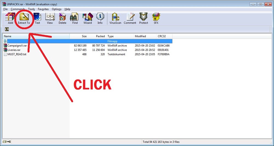Sort by the Type column header
This screenshot has width=274, height=146.
(120, 36)
